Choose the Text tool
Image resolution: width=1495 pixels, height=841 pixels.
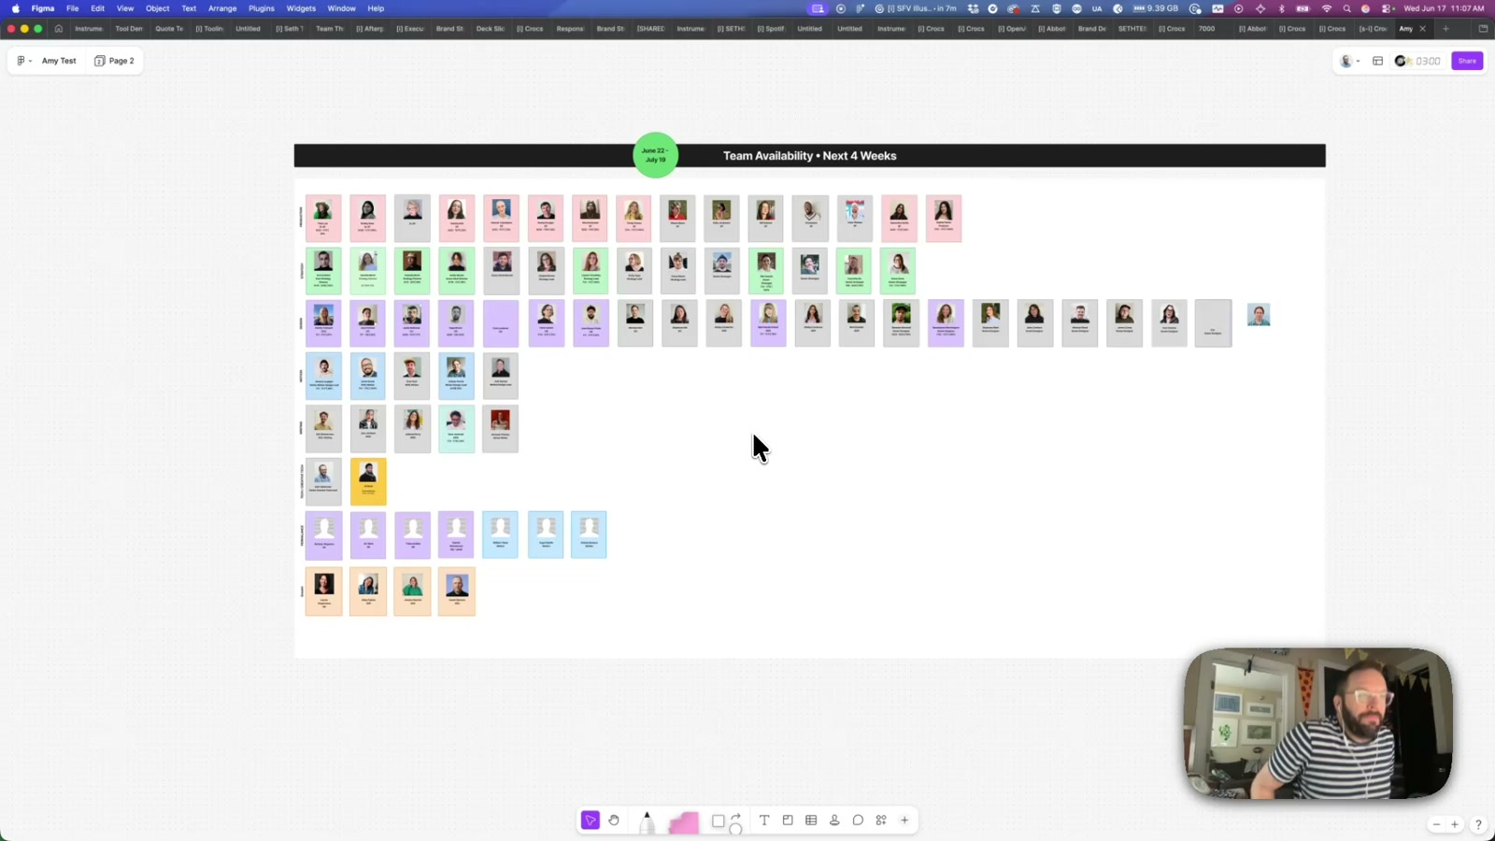[x=764, y=820]
